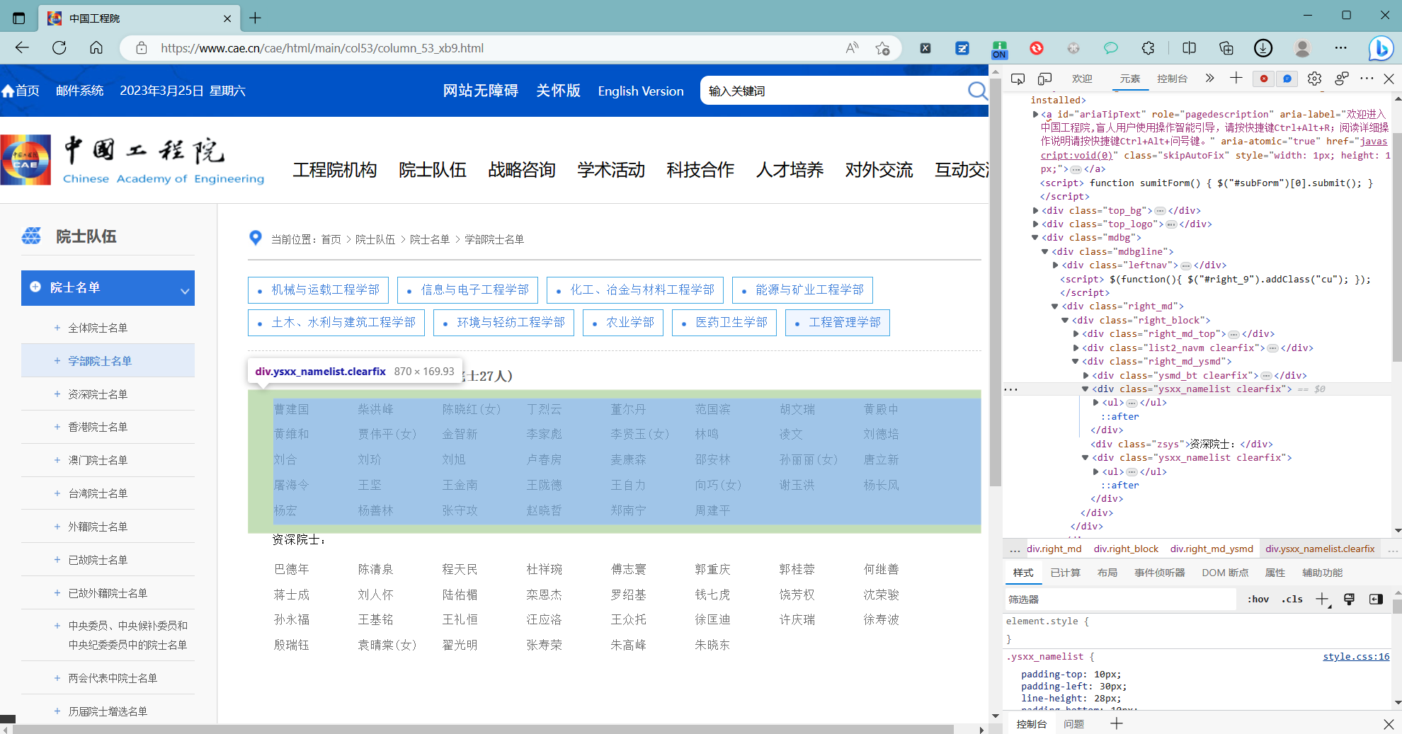Image resolution: width=1402 pixels, height=734 pixels.
Task: Reload the page with the refresh icon
Action: tap(59, 47)
